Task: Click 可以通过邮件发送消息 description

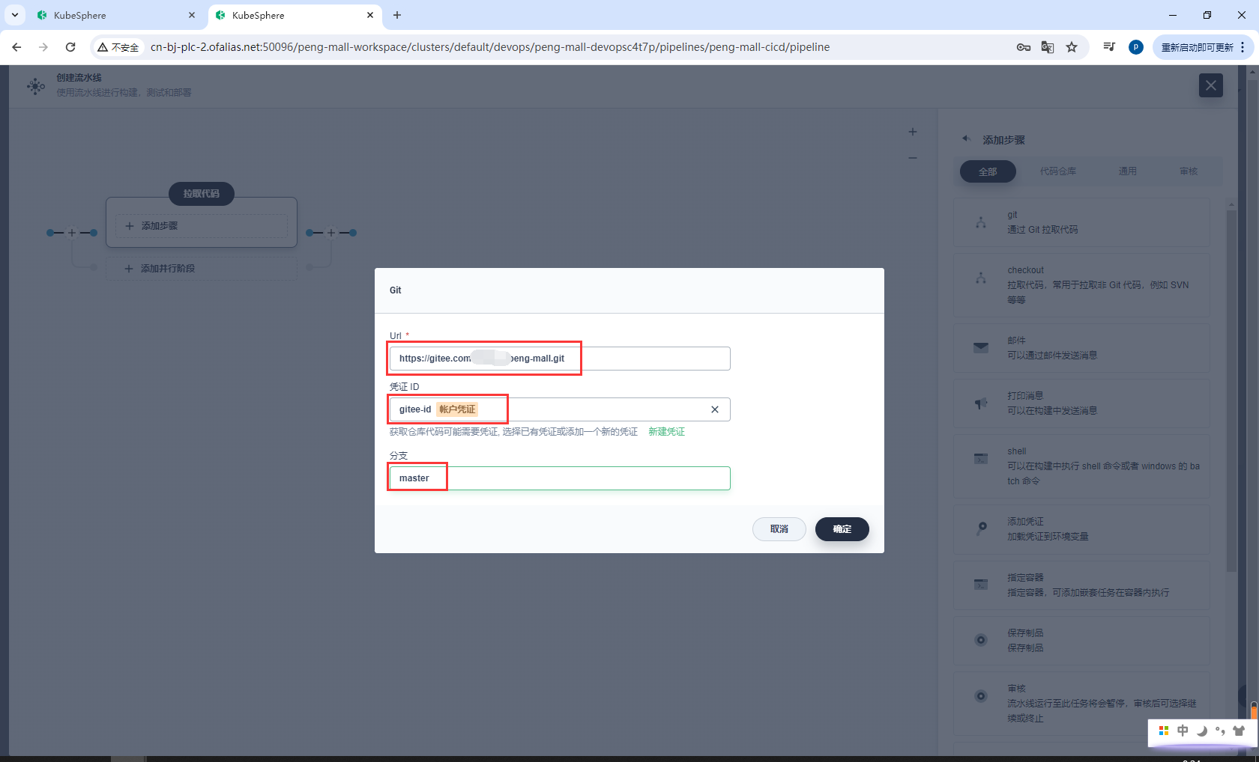Action: point(1052,356)
